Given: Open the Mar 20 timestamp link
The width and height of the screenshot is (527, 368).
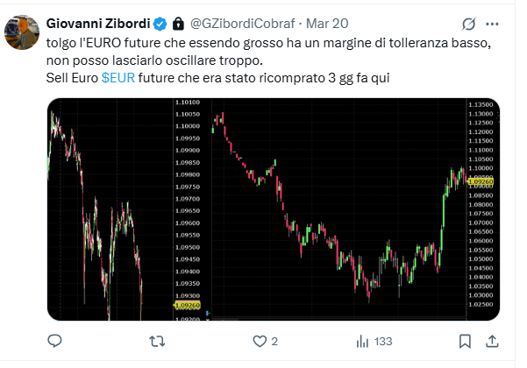Looking at the screenshot, I should pyautogui.click(x=327, y=24).
